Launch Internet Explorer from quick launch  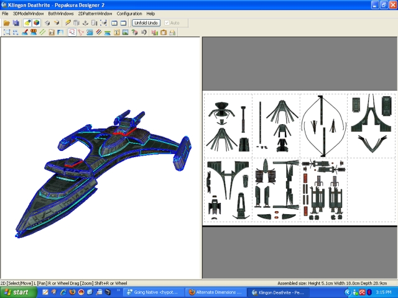(63, 292)
